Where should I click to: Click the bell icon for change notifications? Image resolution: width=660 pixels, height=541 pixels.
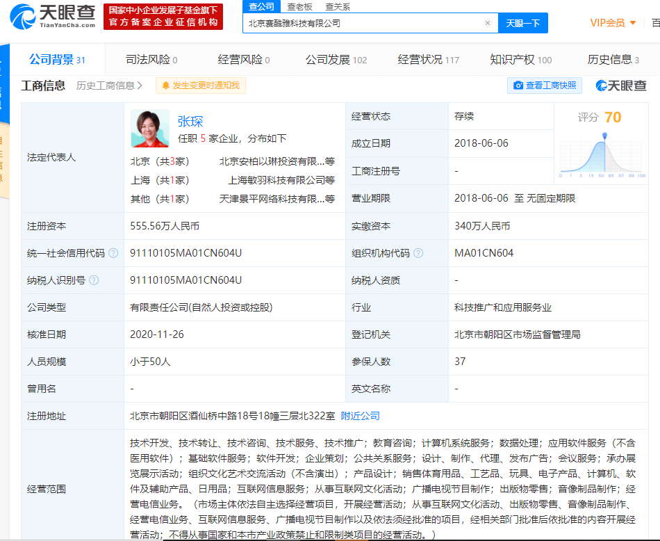[166, 86]
